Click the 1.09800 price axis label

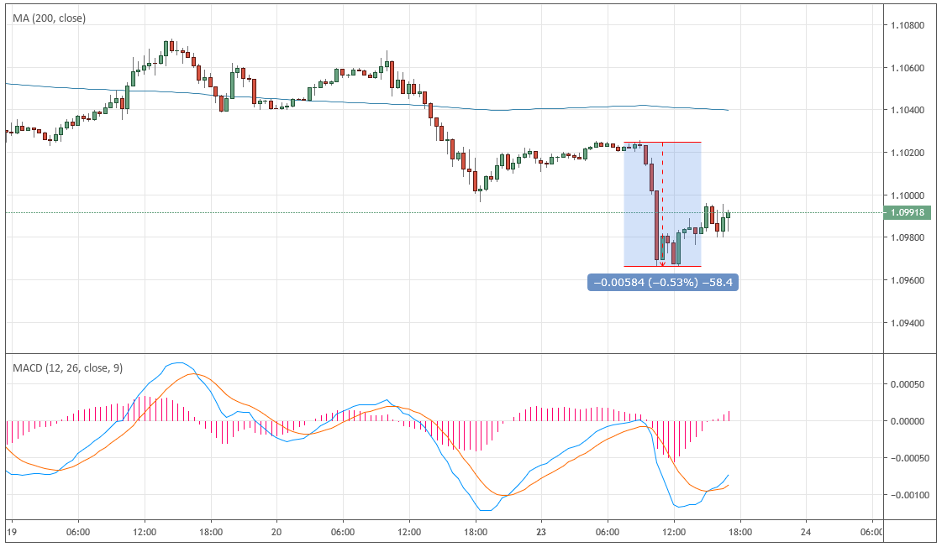[908, 237]
